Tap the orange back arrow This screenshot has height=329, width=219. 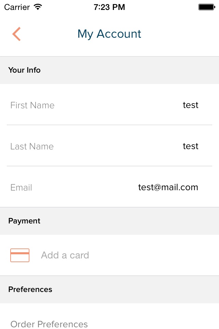click(x=16, y=34)
